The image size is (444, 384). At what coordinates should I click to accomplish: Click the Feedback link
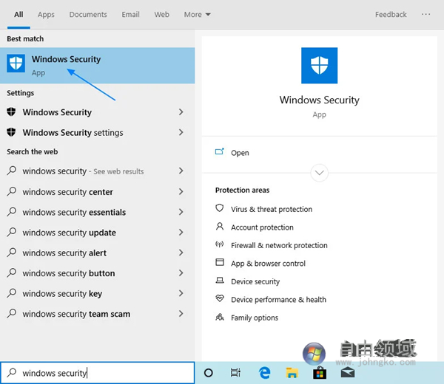[x=391, y=15]
